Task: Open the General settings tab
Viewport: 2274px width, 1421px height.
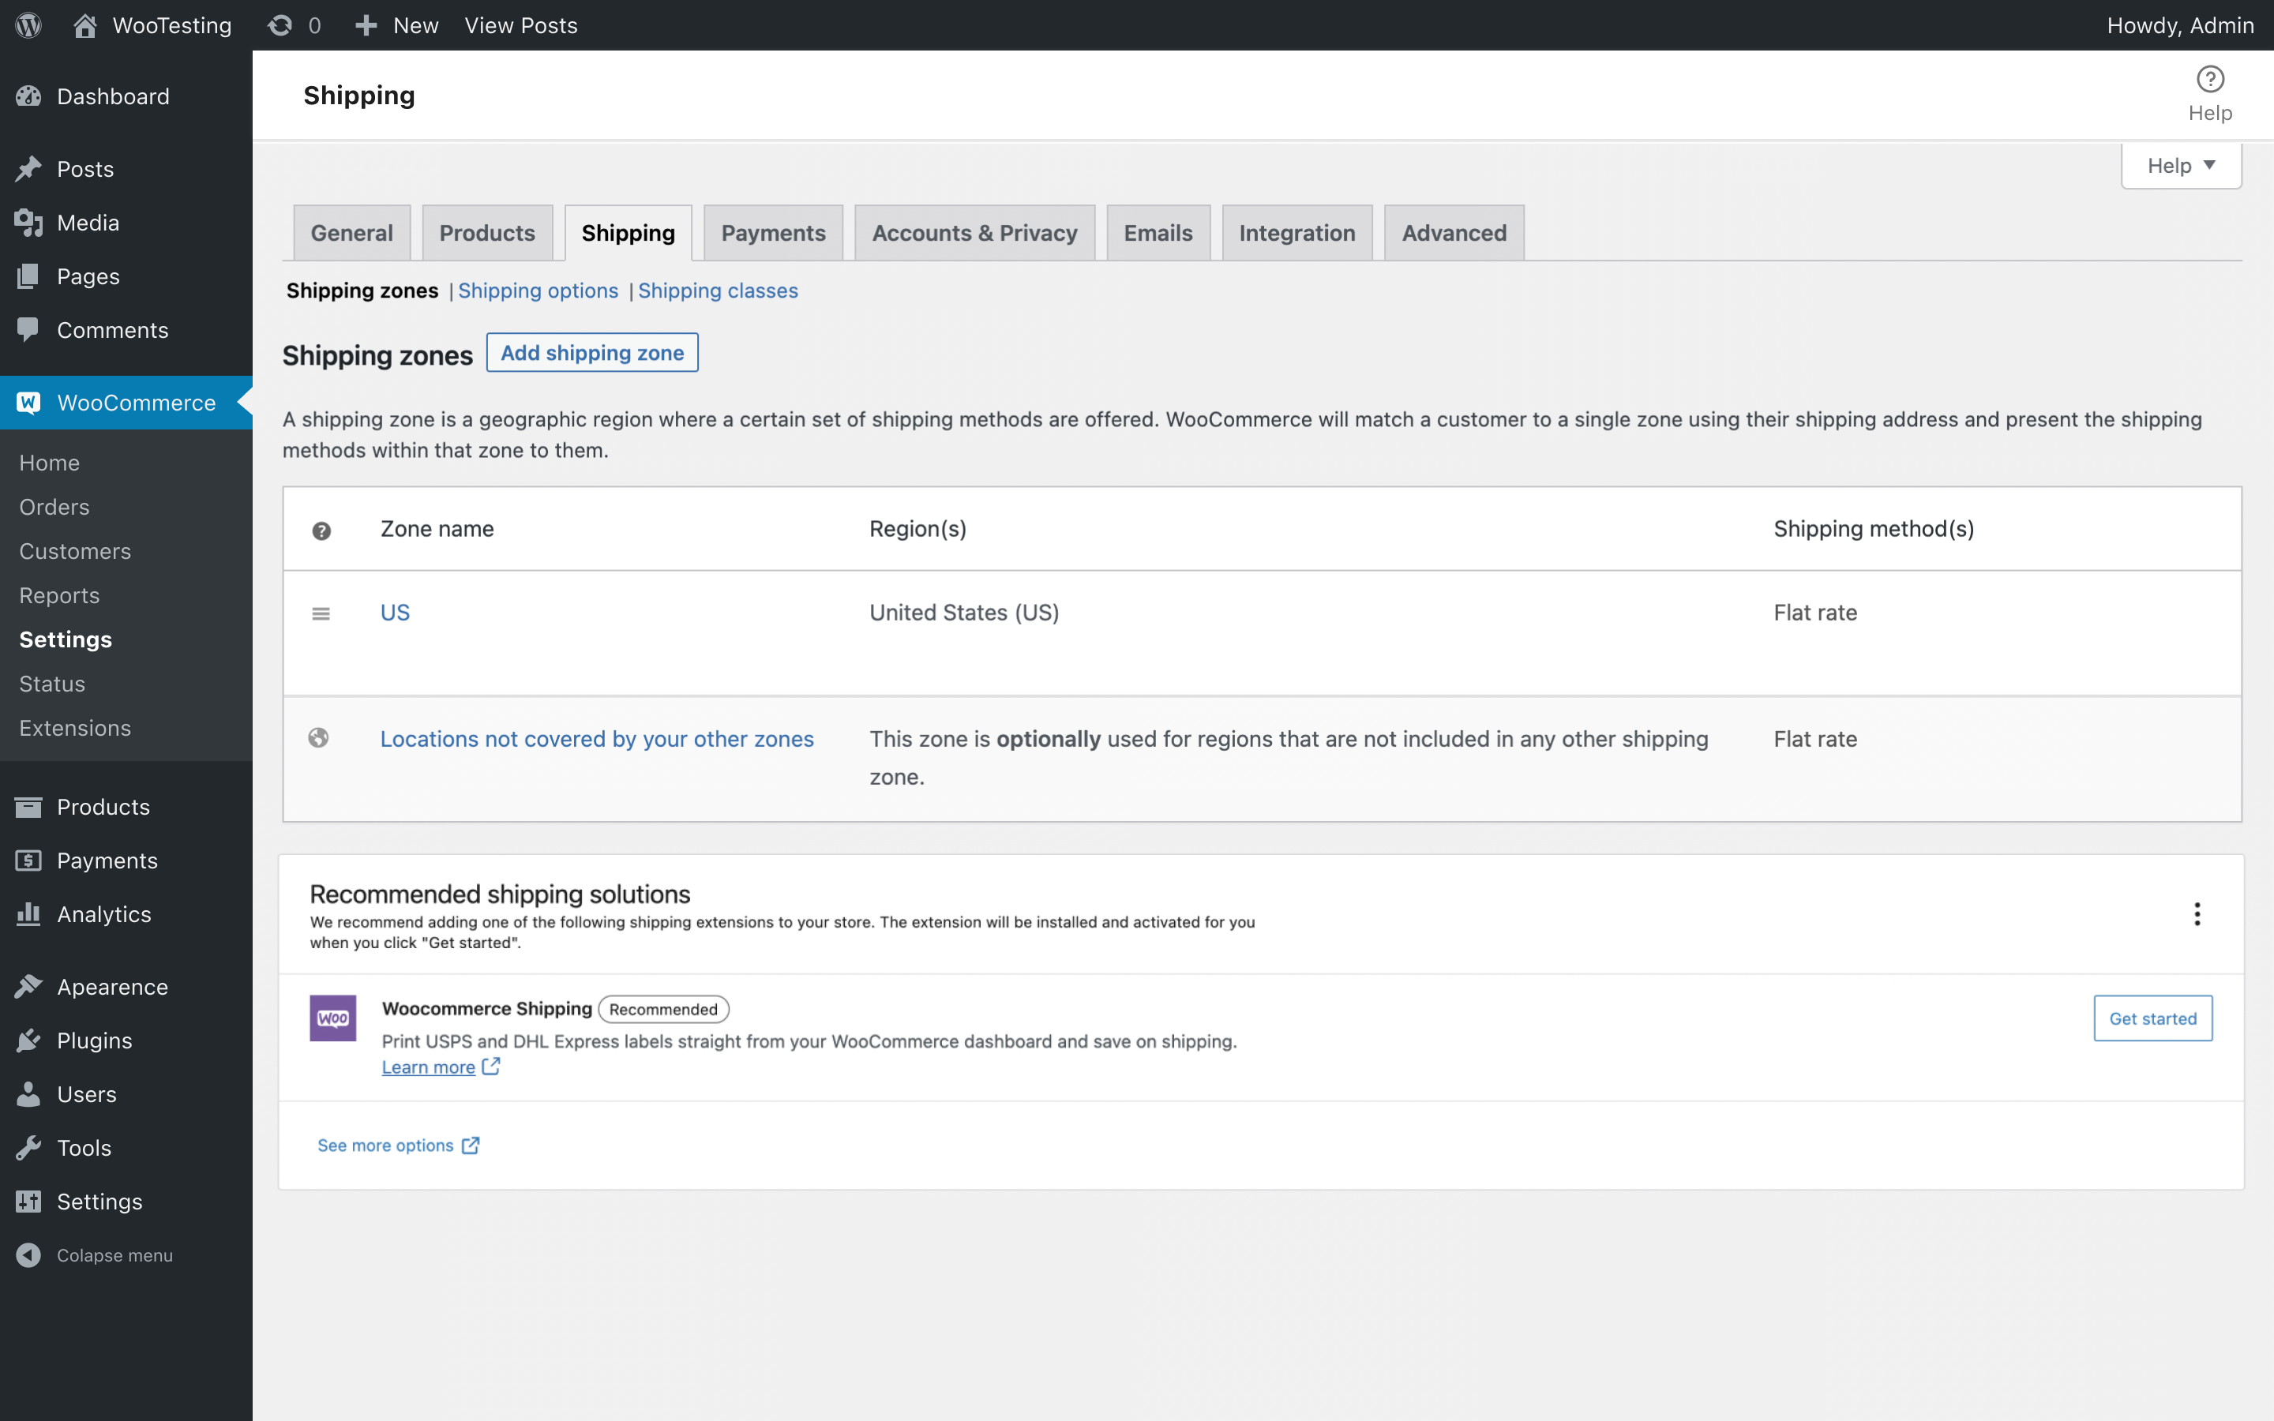Action: click(x=351, y=232)
